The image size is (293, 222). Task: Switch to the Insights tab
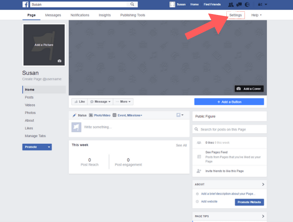pos(104,15)
